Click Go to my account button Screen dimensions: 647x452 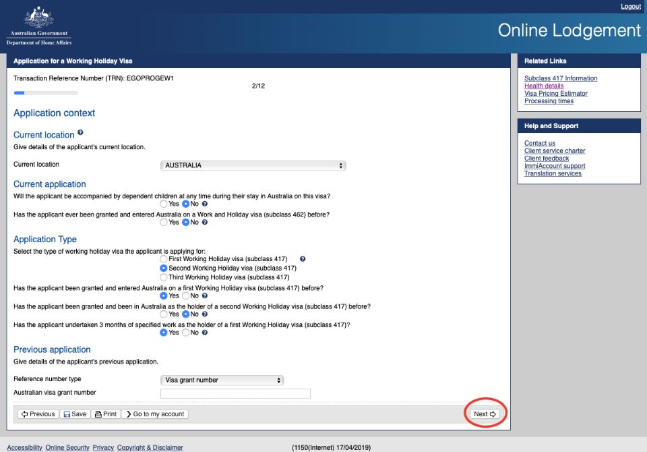155,414
